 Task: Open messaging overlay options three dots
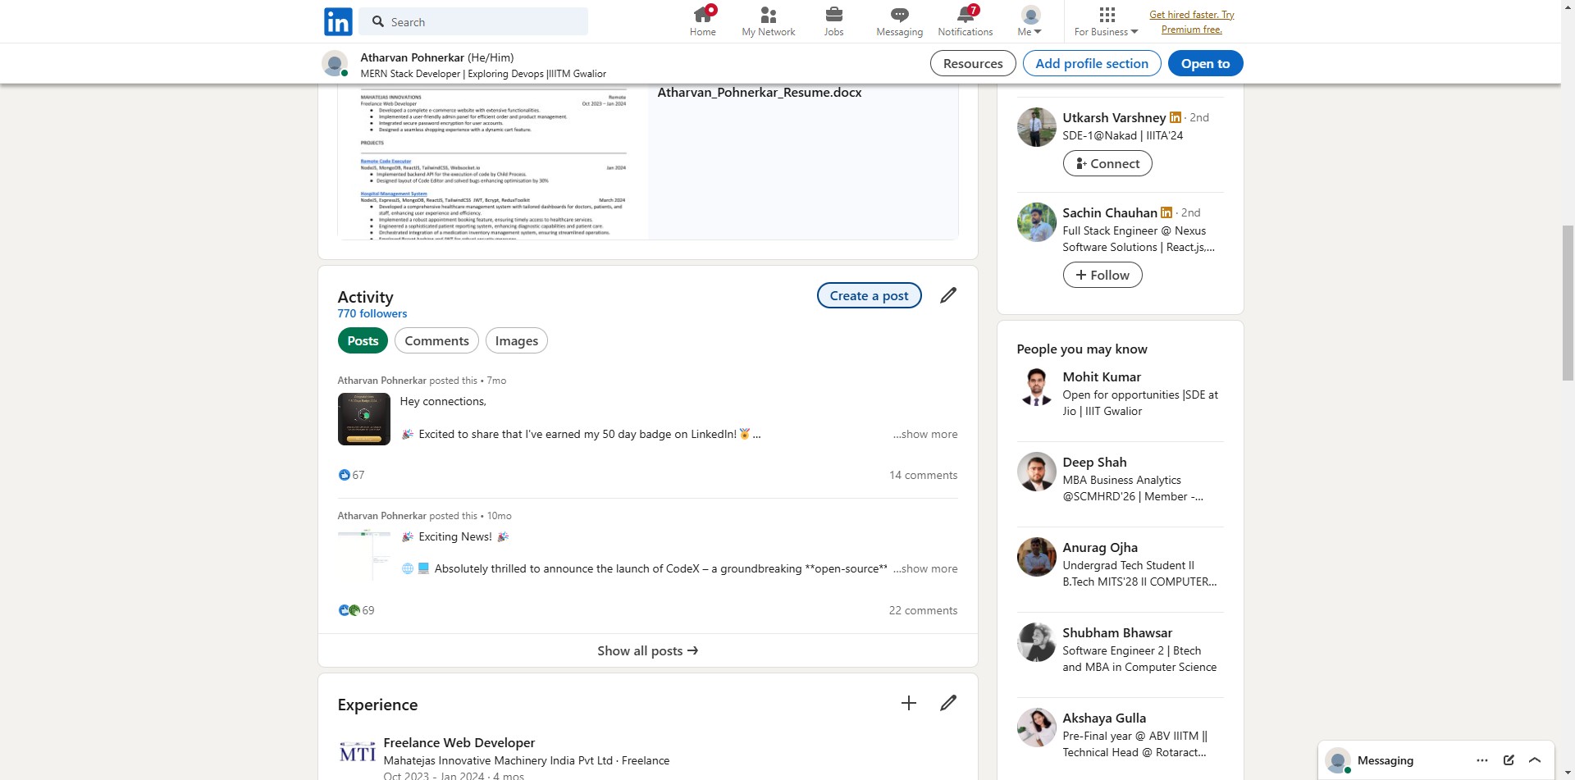[1482, 760]
